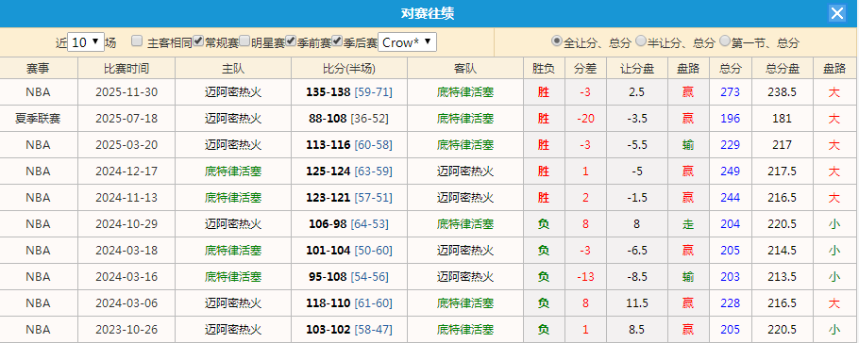Viewport: 859px width, 343px height.
Task: Click the 对赛往绩 dialog title
Action: coord(428,14)
